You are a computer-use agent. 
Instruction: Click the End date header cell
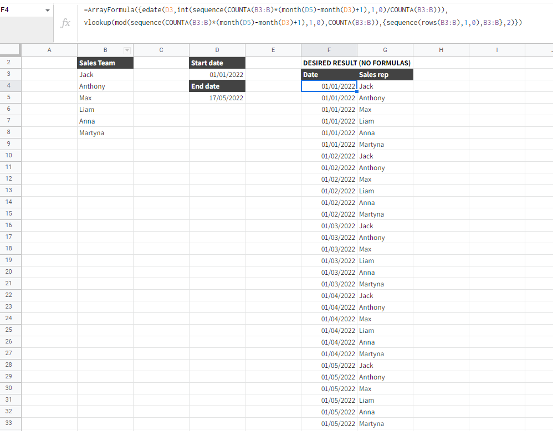click(x=217, y=86)
